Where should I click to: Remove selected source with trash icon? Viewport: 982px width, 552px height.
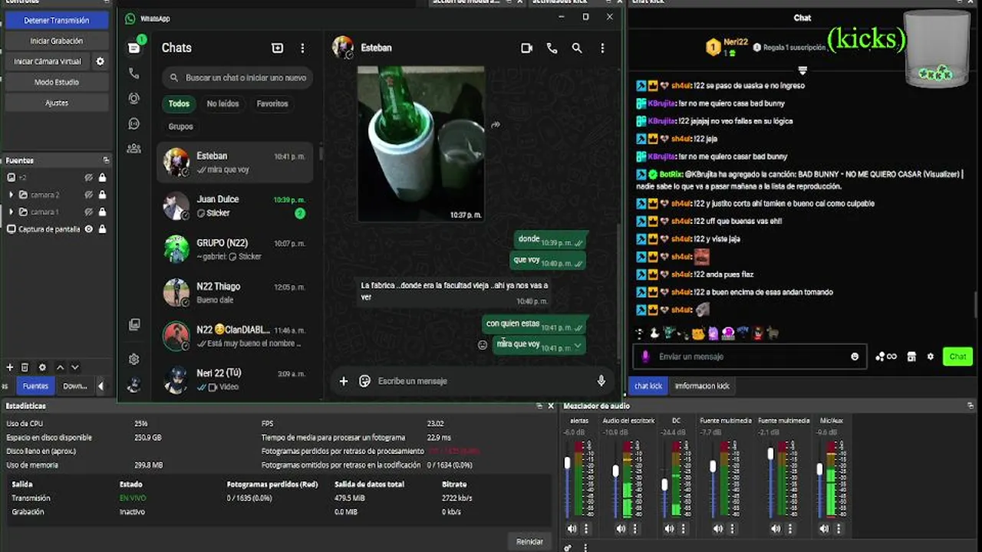pos(25,368)
